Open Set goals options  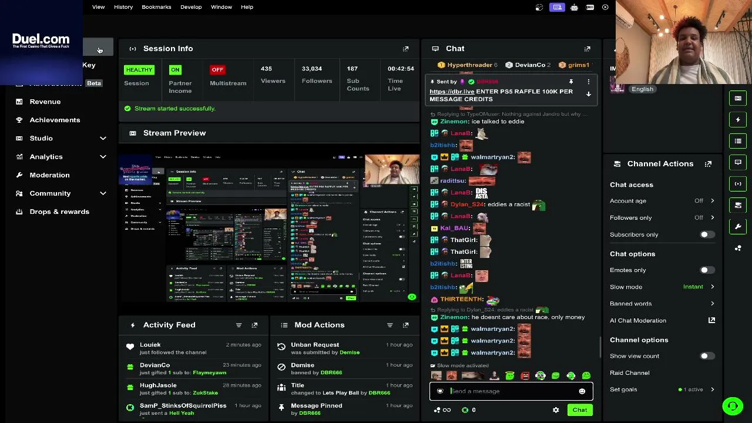tap(662, 390)
